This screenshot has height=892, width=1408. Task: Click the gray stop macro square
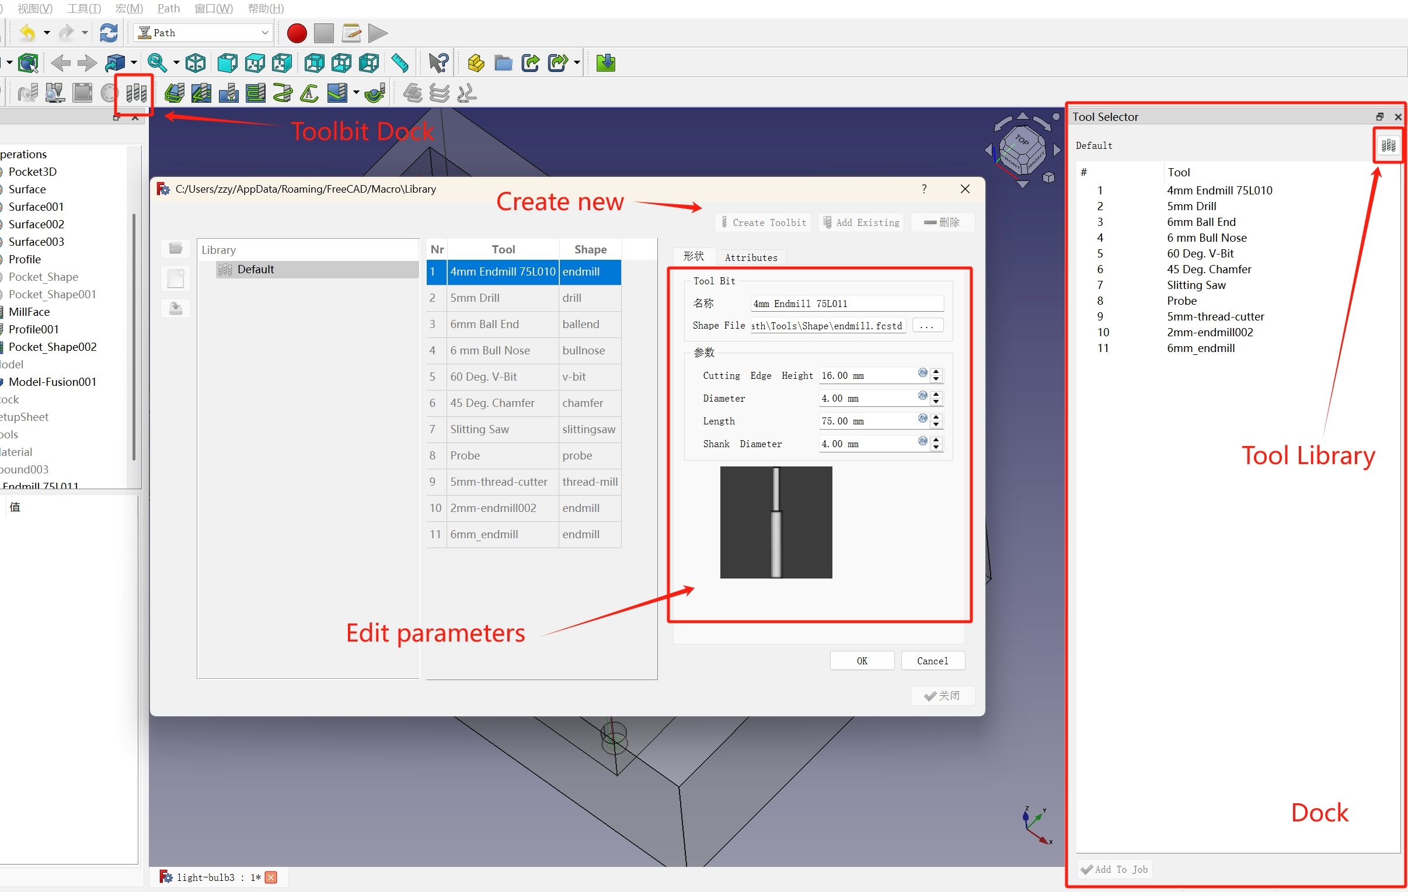(x=323, y=33)
